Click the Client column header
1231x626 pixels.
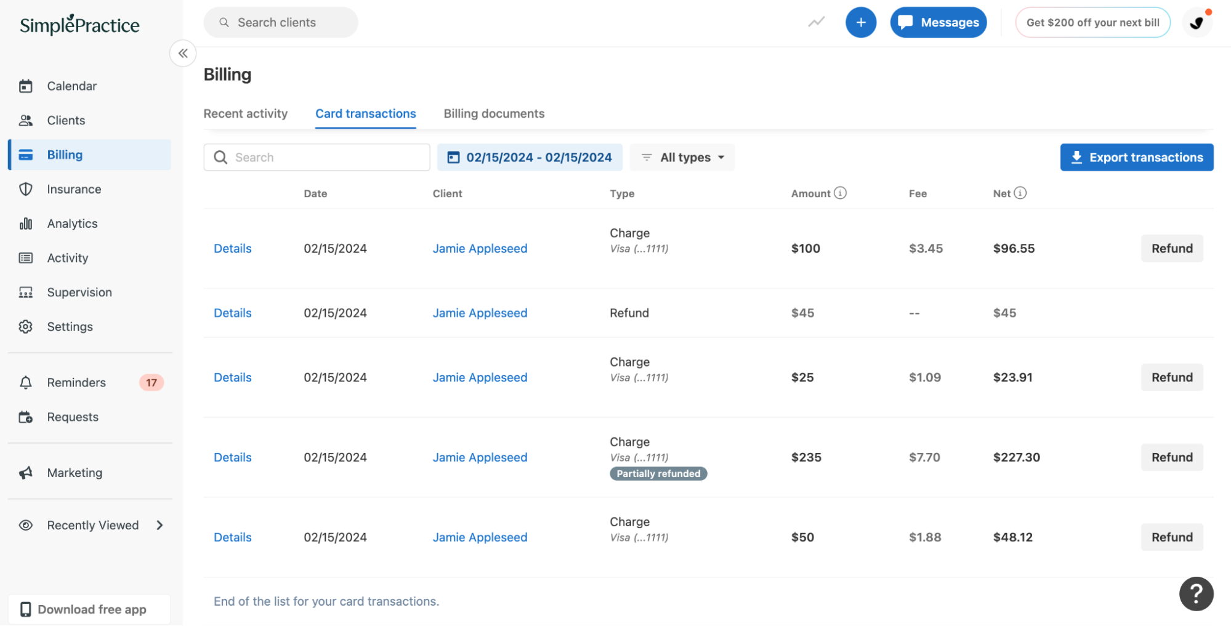click(x=447, y=194)
